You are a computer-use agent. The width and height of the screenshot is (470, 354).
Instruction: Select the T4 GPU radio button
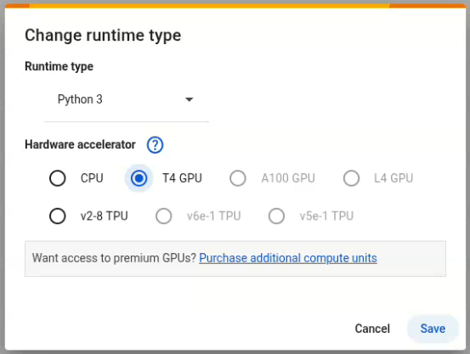pyautogui.click(x=139, y=178)
